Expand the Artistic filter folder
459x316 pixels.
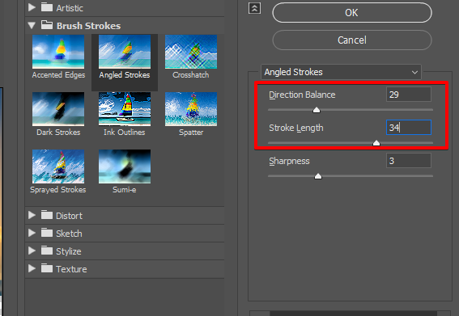[x=32, y=7]
